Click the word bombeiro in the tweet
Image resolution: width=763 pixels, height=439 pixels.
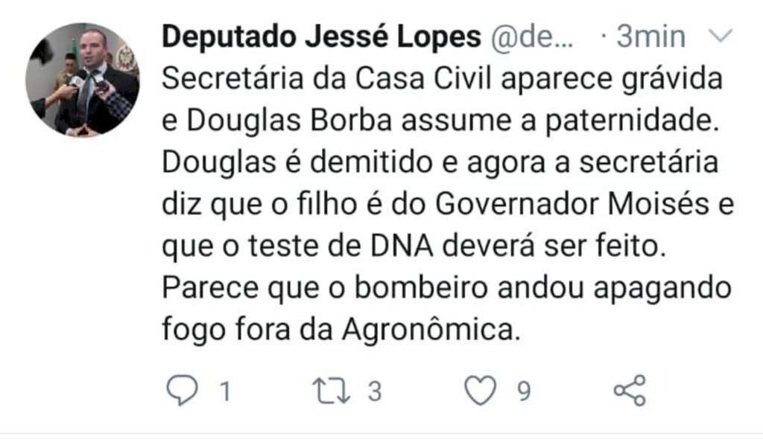point(421,288)
